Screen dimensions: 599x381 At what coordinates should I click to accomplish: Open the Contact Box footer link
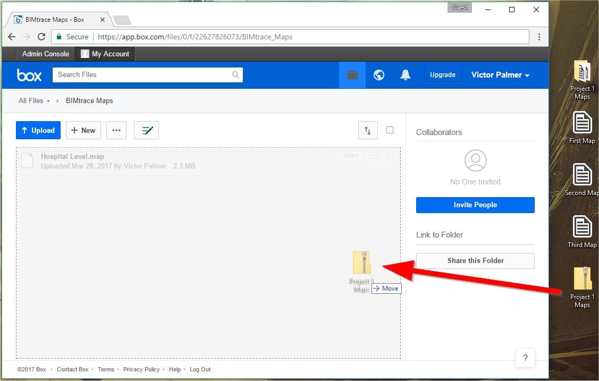click(73, 369)
